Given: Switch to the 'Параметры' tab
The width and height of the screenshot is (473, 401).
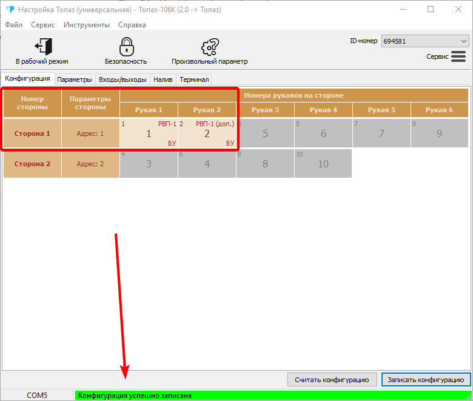Looking at the screenshot, I should [x=75, y=79].
